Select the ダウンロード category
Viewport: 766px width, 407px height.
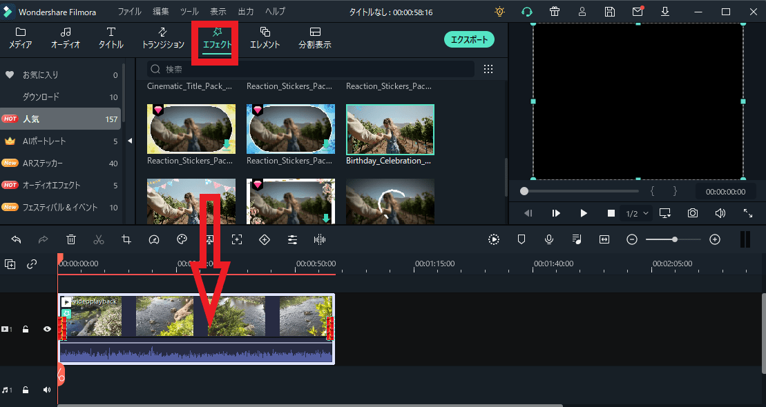tap(61, 97)
